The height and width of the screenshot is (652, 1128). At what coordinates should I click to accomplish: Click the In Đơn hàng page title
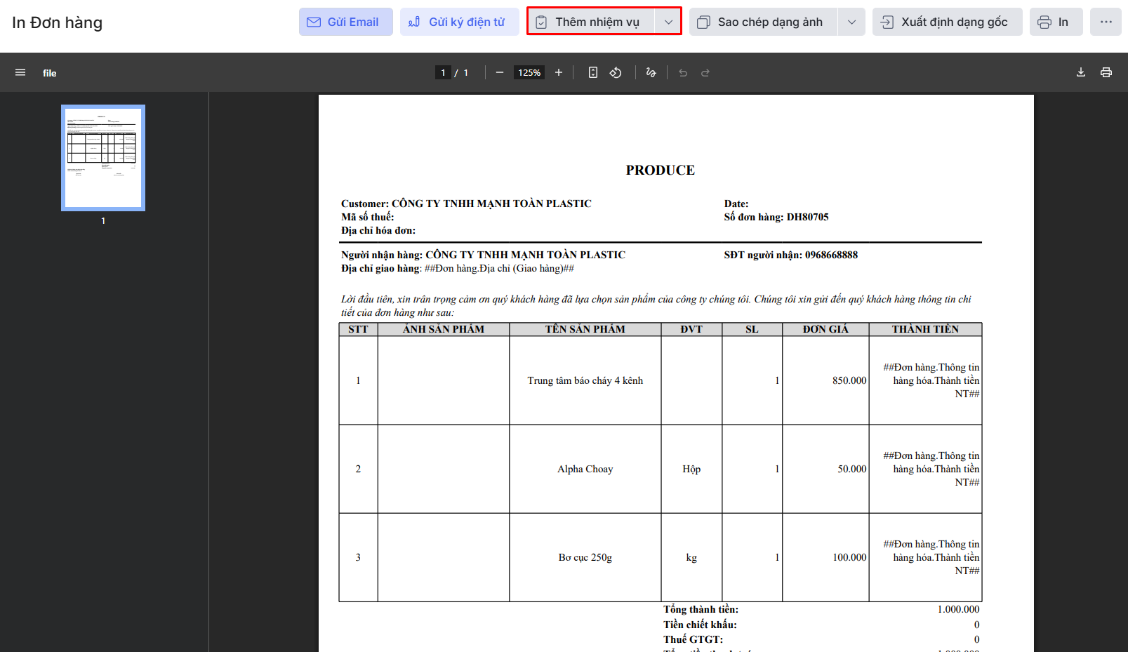point(58,22)
